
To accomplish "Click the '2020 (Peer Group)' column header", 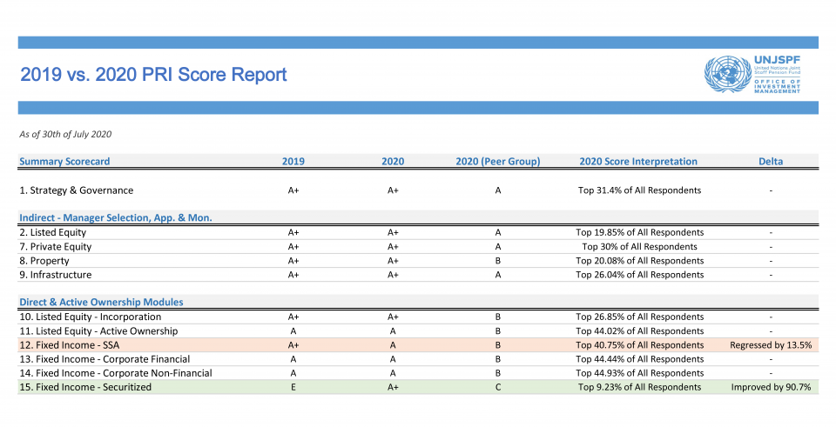I will coord(497,161).
